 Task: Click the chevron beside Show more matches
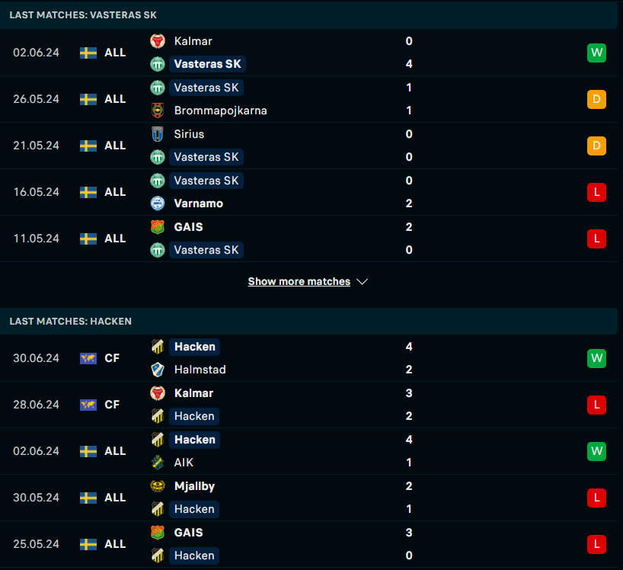362,282
